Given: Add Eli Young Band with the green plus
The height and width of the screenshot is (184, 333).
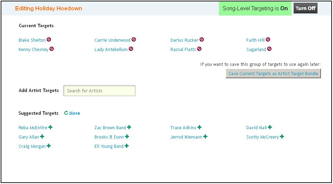Looking at the screenshot, I should (127, 146).
